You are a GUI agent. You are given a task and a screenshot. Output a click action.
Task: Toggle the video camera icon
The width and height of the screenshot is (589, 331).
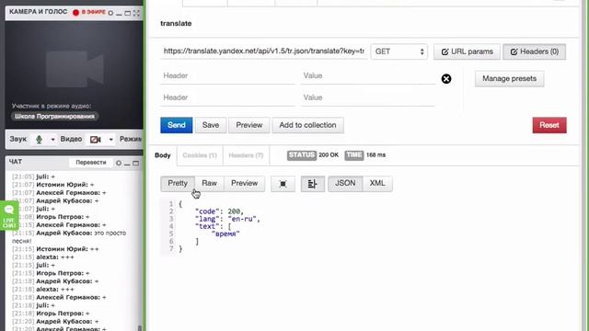96,140
